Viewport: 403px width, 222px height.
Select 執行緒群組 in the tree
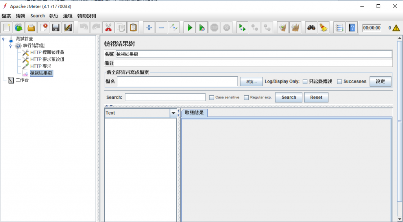(34, 46)
